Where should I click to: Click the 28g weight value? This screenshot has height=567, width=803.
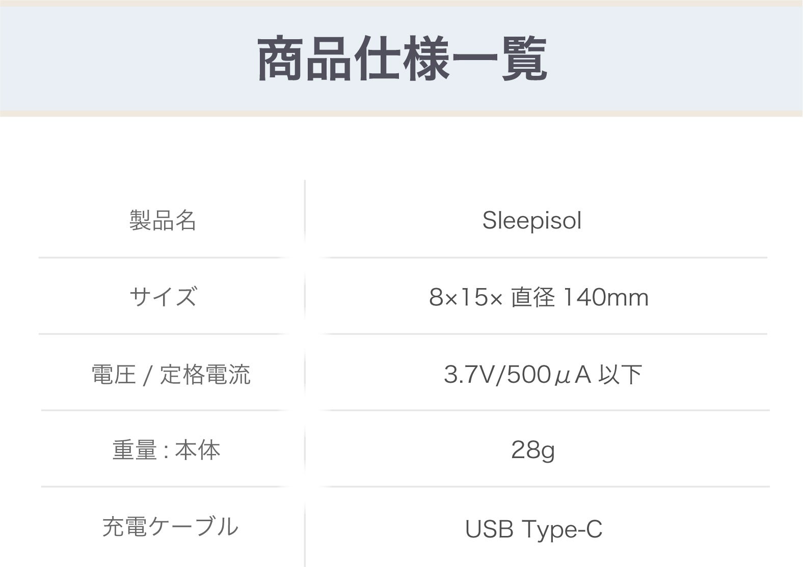532,450
